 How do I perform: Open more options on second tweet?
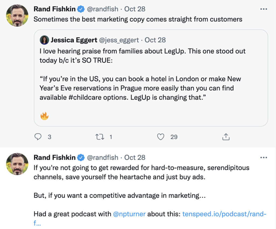(x=263, y=157)
